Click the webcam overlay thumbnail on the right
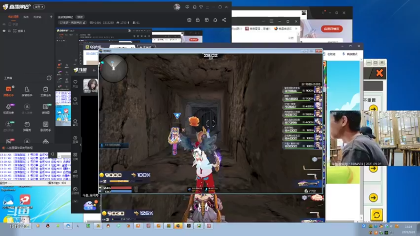The width and height of the screenshot is (420, 236). point(375,138)
